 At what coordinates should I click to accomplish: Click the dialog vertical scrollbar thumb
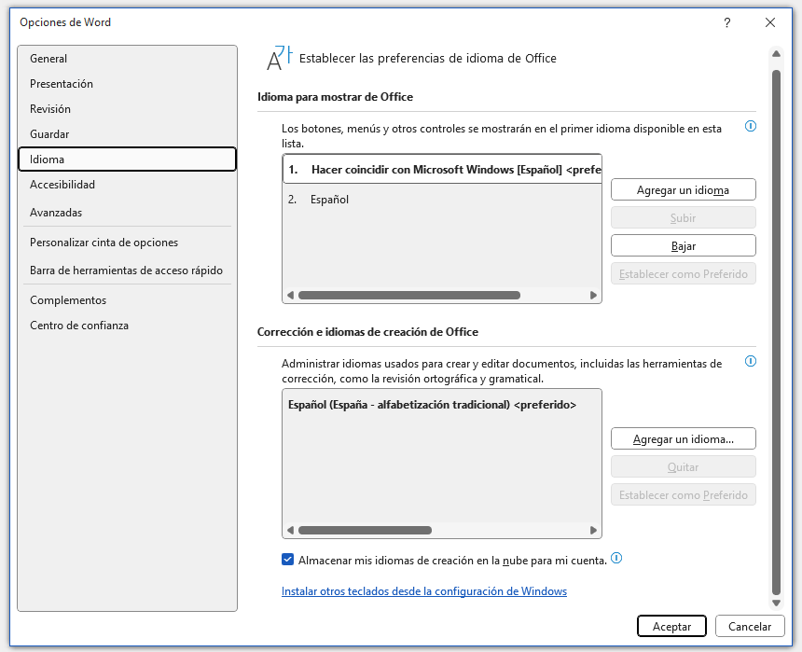coord(776,333)
